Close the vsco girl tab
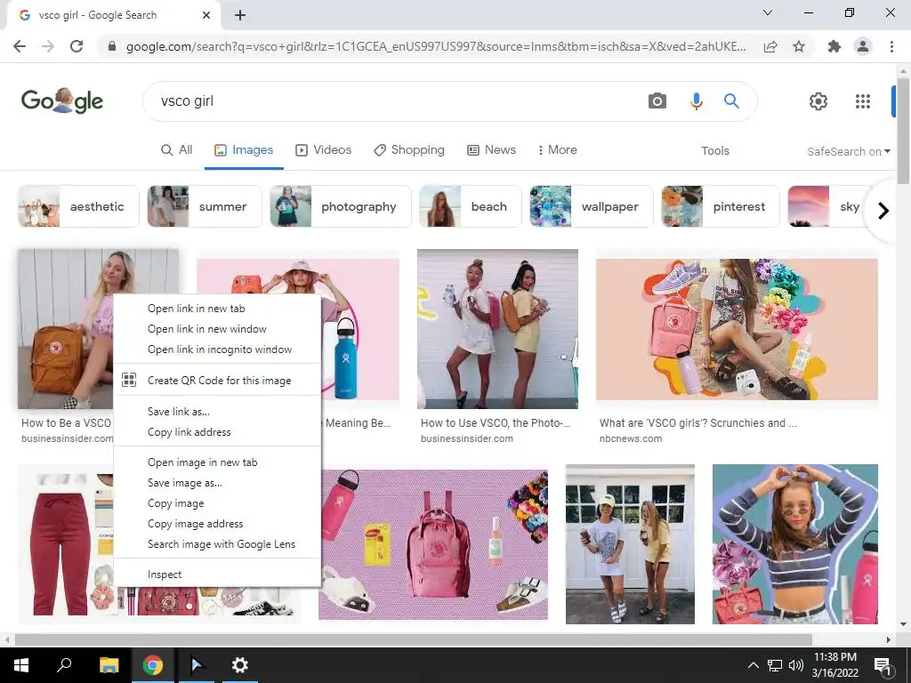 coord(206,16)
